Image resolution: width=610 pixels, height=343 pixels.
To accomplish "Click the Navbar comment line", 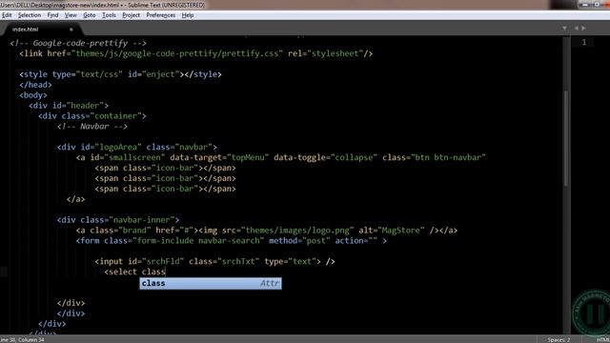I will (92, 127).
